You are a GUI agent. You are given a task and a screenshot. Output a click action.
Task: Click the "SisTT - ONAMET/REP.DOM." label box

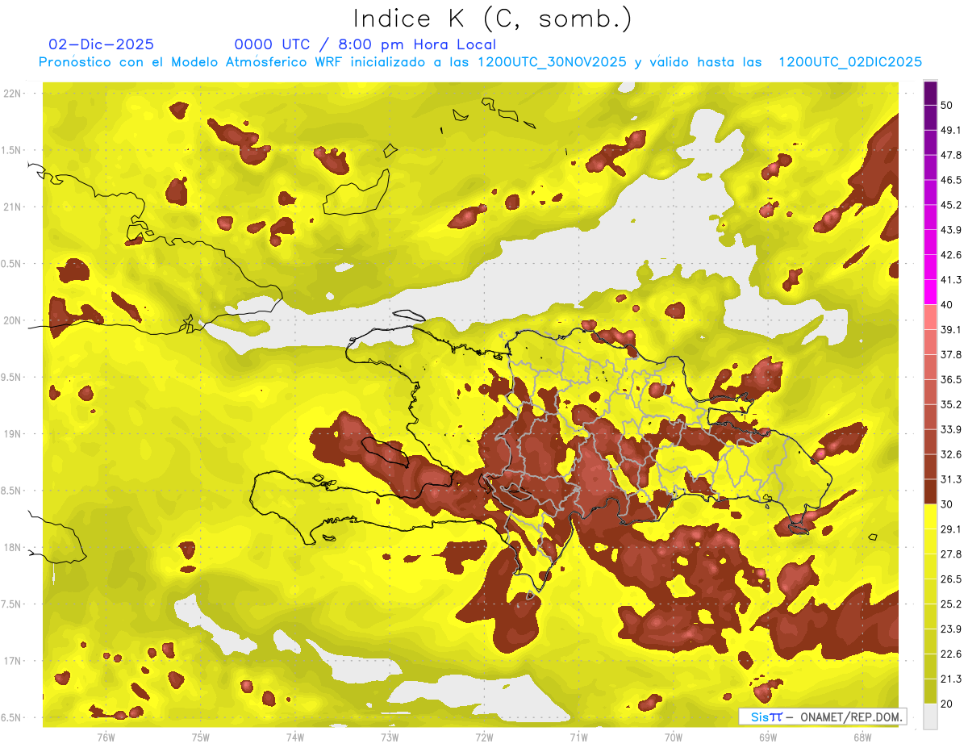822,717
